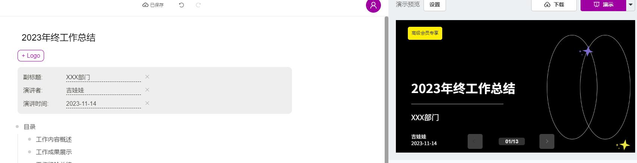The image size is (637, 163).
Task: Select the 目录 outline item
Action: coord(30,127)
